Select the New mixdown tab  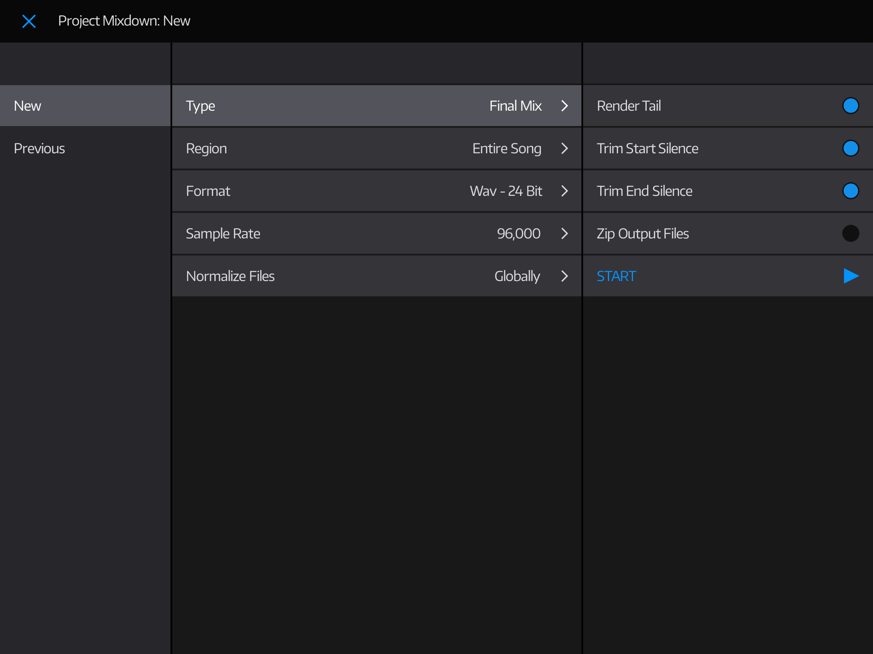pos(28,106)
